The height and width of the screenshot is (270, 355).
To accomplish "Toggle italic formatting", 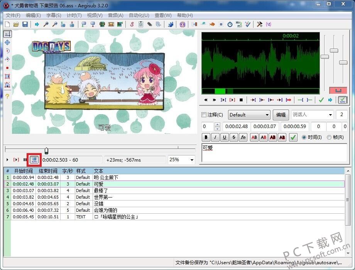I will (215, 137).
